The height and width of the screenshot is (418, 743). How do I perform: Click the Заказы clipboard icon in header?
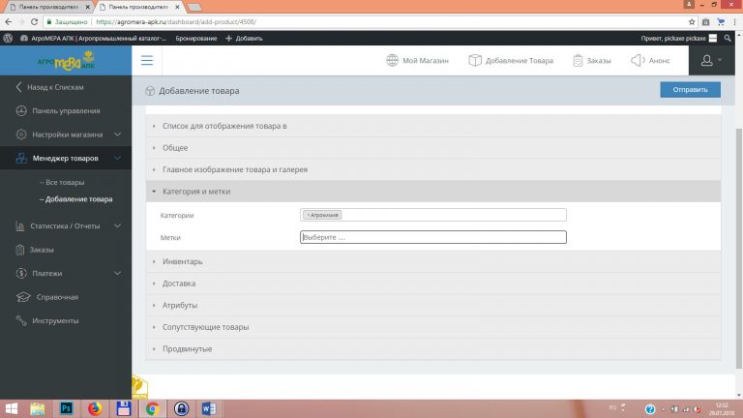[578, 60]
